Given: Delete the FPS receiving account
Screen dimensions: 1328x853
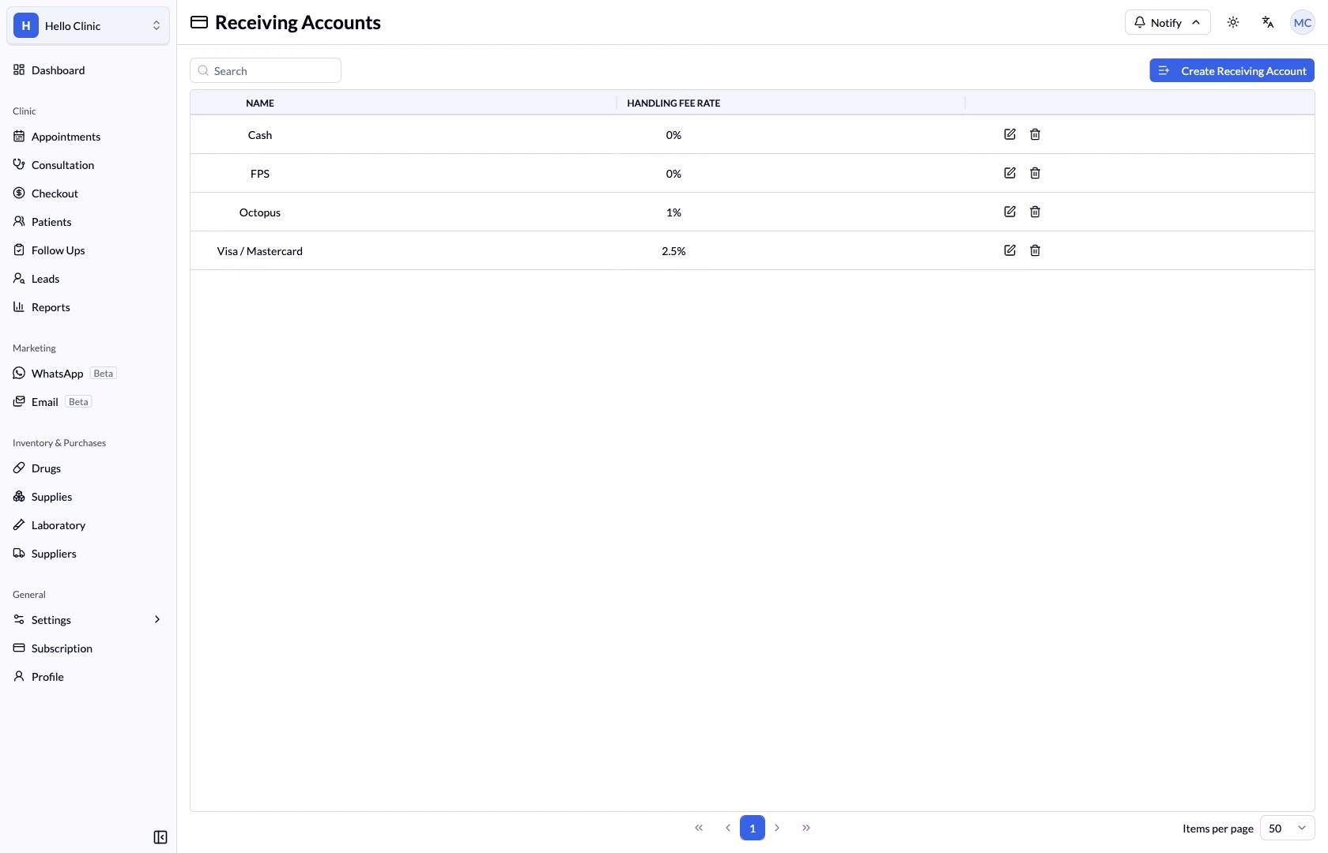Looking at the screenshot, I should (x=1035, y=173).
